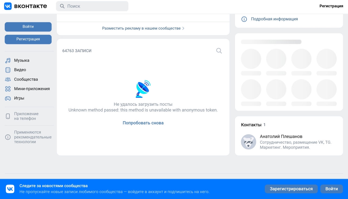The width and height of the screenshot is (348, 199).
Task: Click the satellite dish error illustration
Action: [x=143, y=89]
